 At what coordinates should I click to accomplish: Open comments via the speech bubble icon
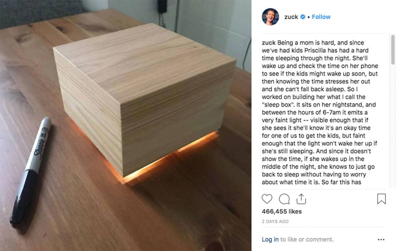[284, 199]
